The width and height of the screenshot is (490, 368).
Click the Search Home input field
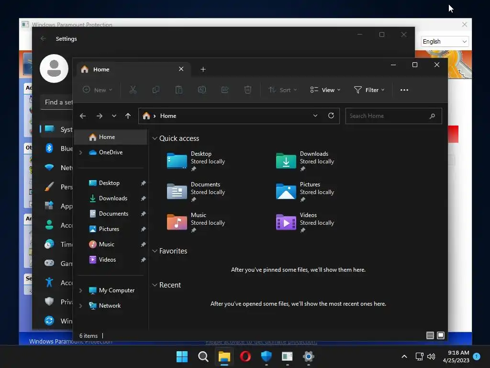pyautogui.click(x=393, y=116)
